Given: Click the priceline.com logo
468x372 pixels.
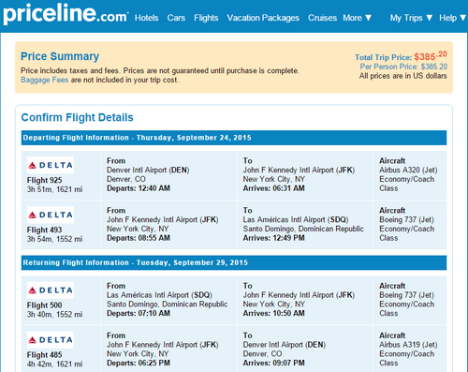Looking at the screenshot, I should (66, 14).
